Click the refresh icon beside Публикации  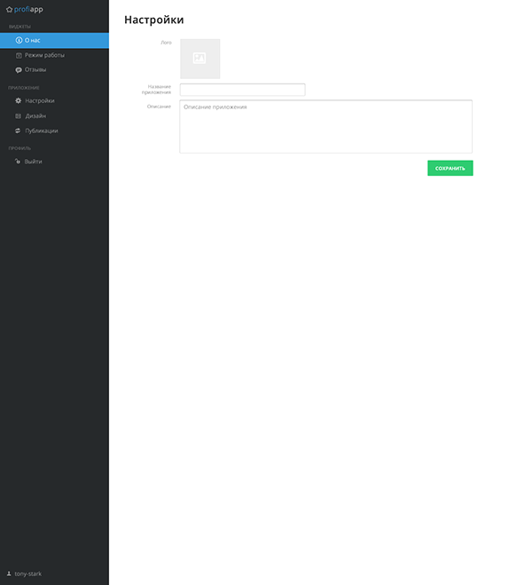(18, 130)
